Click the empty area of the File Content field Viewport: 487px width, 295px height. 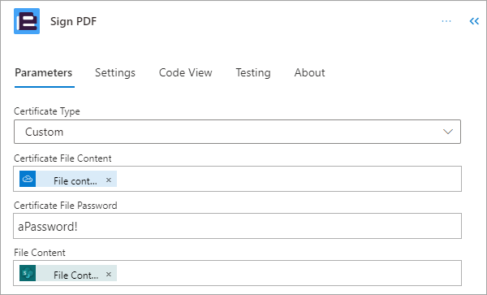[x=289, y=273]
